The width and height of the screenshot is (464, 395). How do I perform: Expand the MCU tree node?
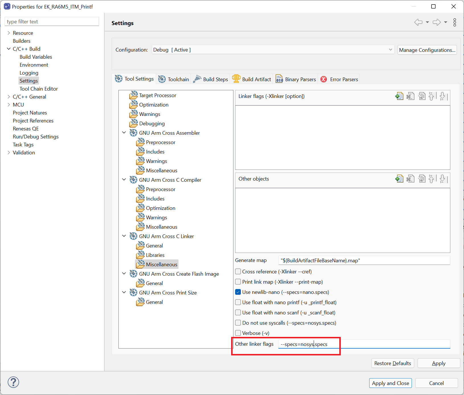[x=9, y=105]
